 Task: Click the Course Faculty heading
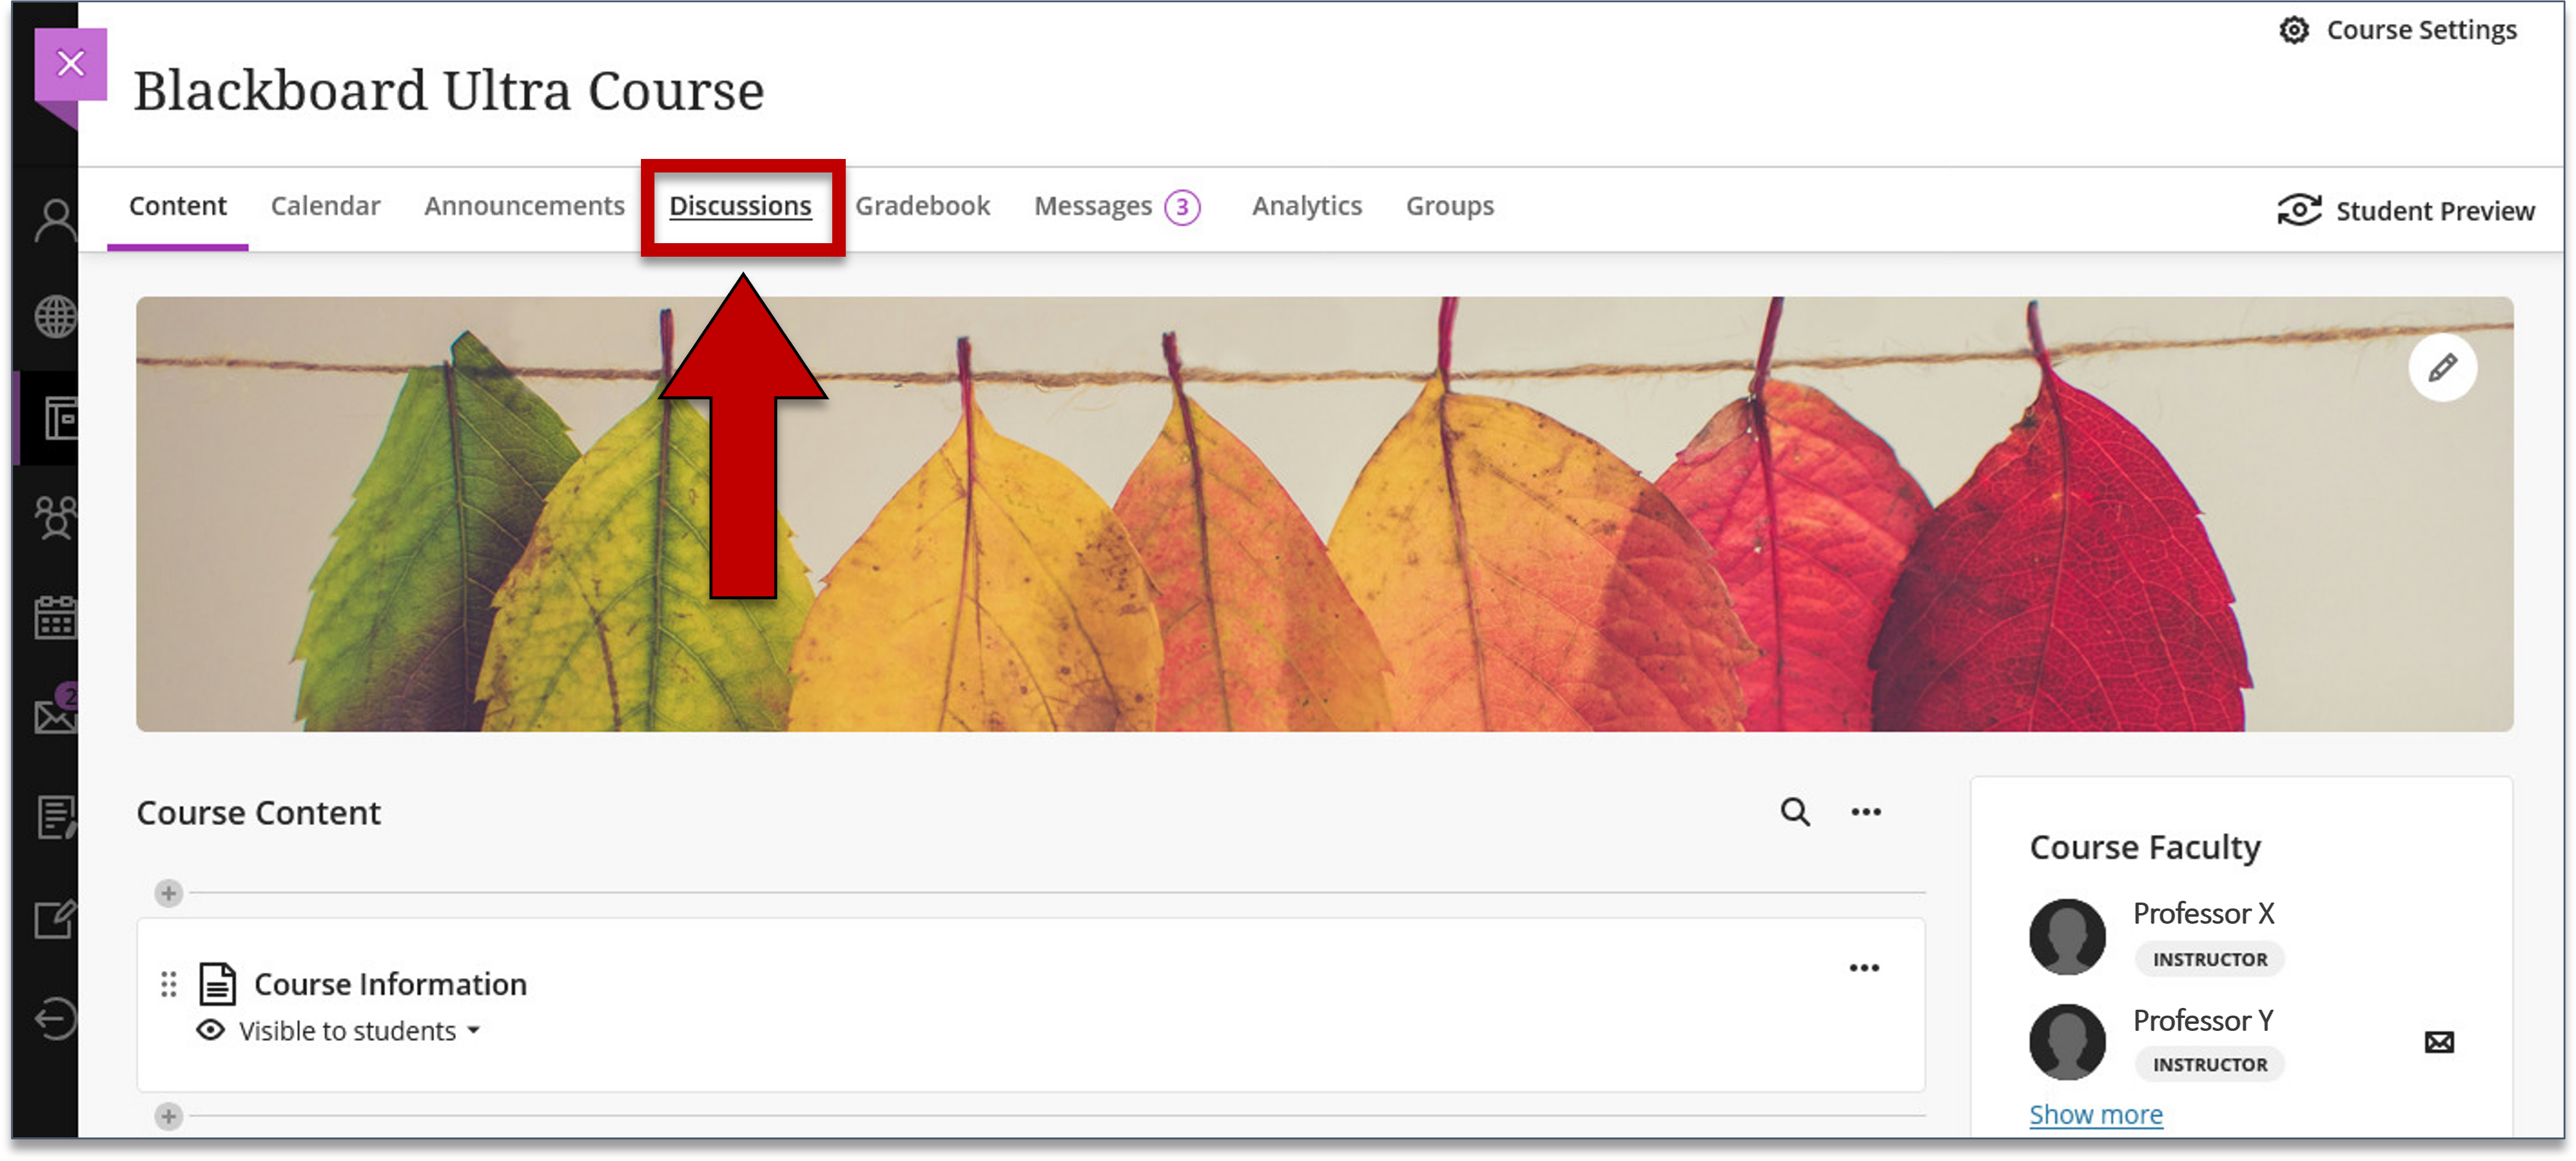pyautogui.click(x=2144, y=848)
